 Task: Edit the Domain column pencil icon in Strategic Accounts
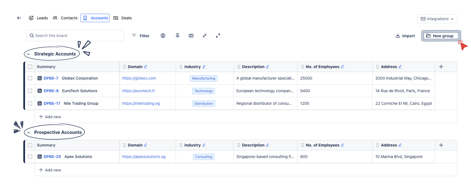click(145, 67)
